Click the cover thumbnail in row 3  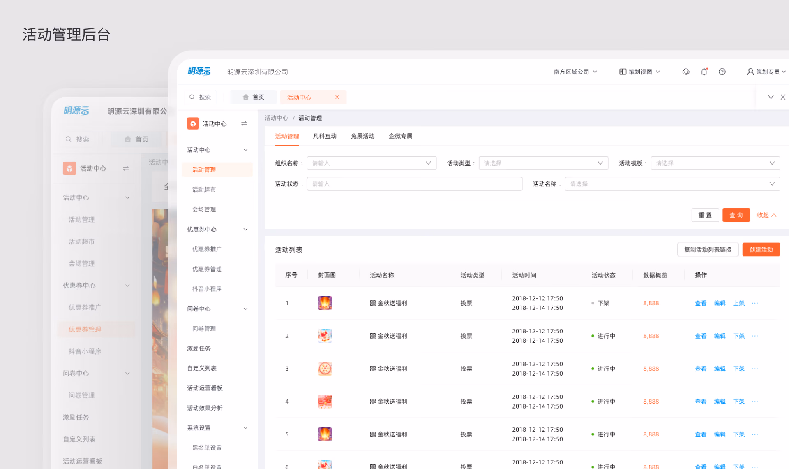point(325,369)
